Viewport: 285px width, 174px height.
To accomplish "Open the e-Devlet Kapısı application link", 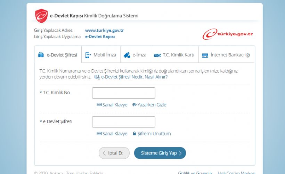I will [x=100, y=37].
